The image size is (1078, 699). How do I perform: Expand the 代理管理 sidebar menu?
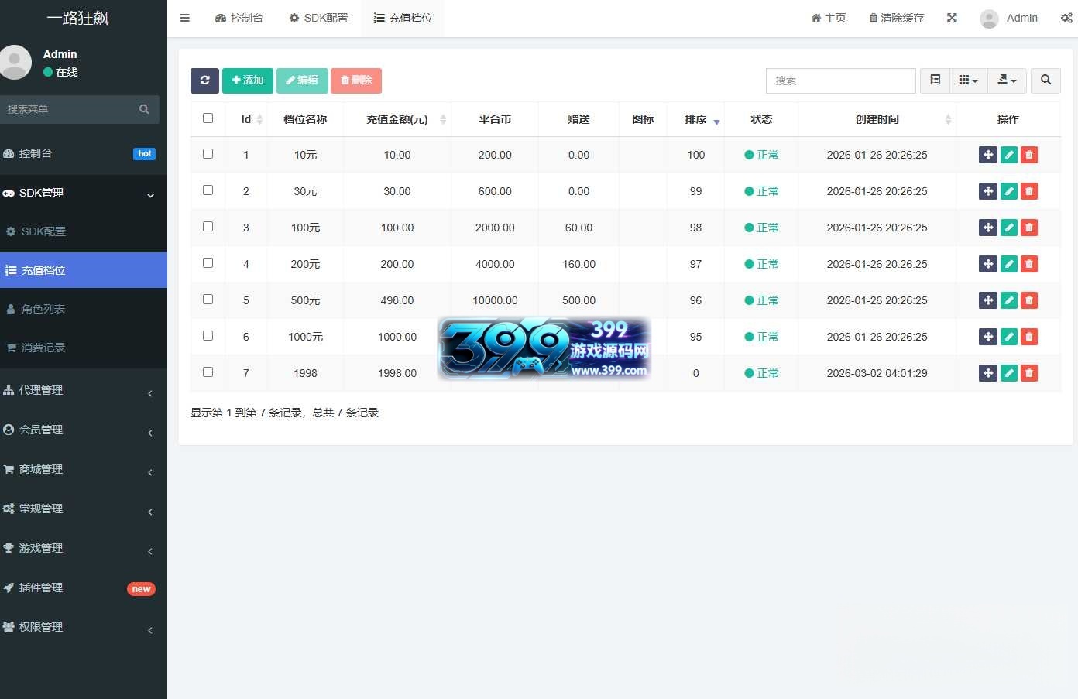(84, 391)
